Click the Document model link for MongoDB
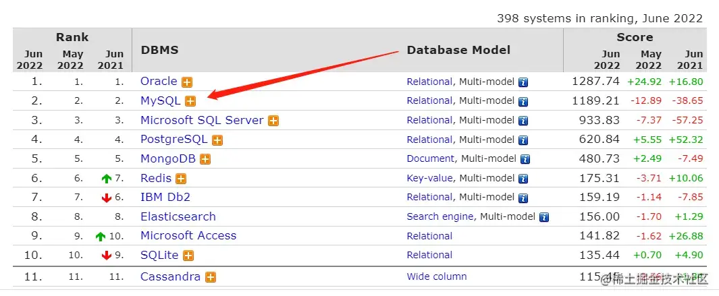The width and height of the screenshot is (719, 296). [x=431, y=158]
